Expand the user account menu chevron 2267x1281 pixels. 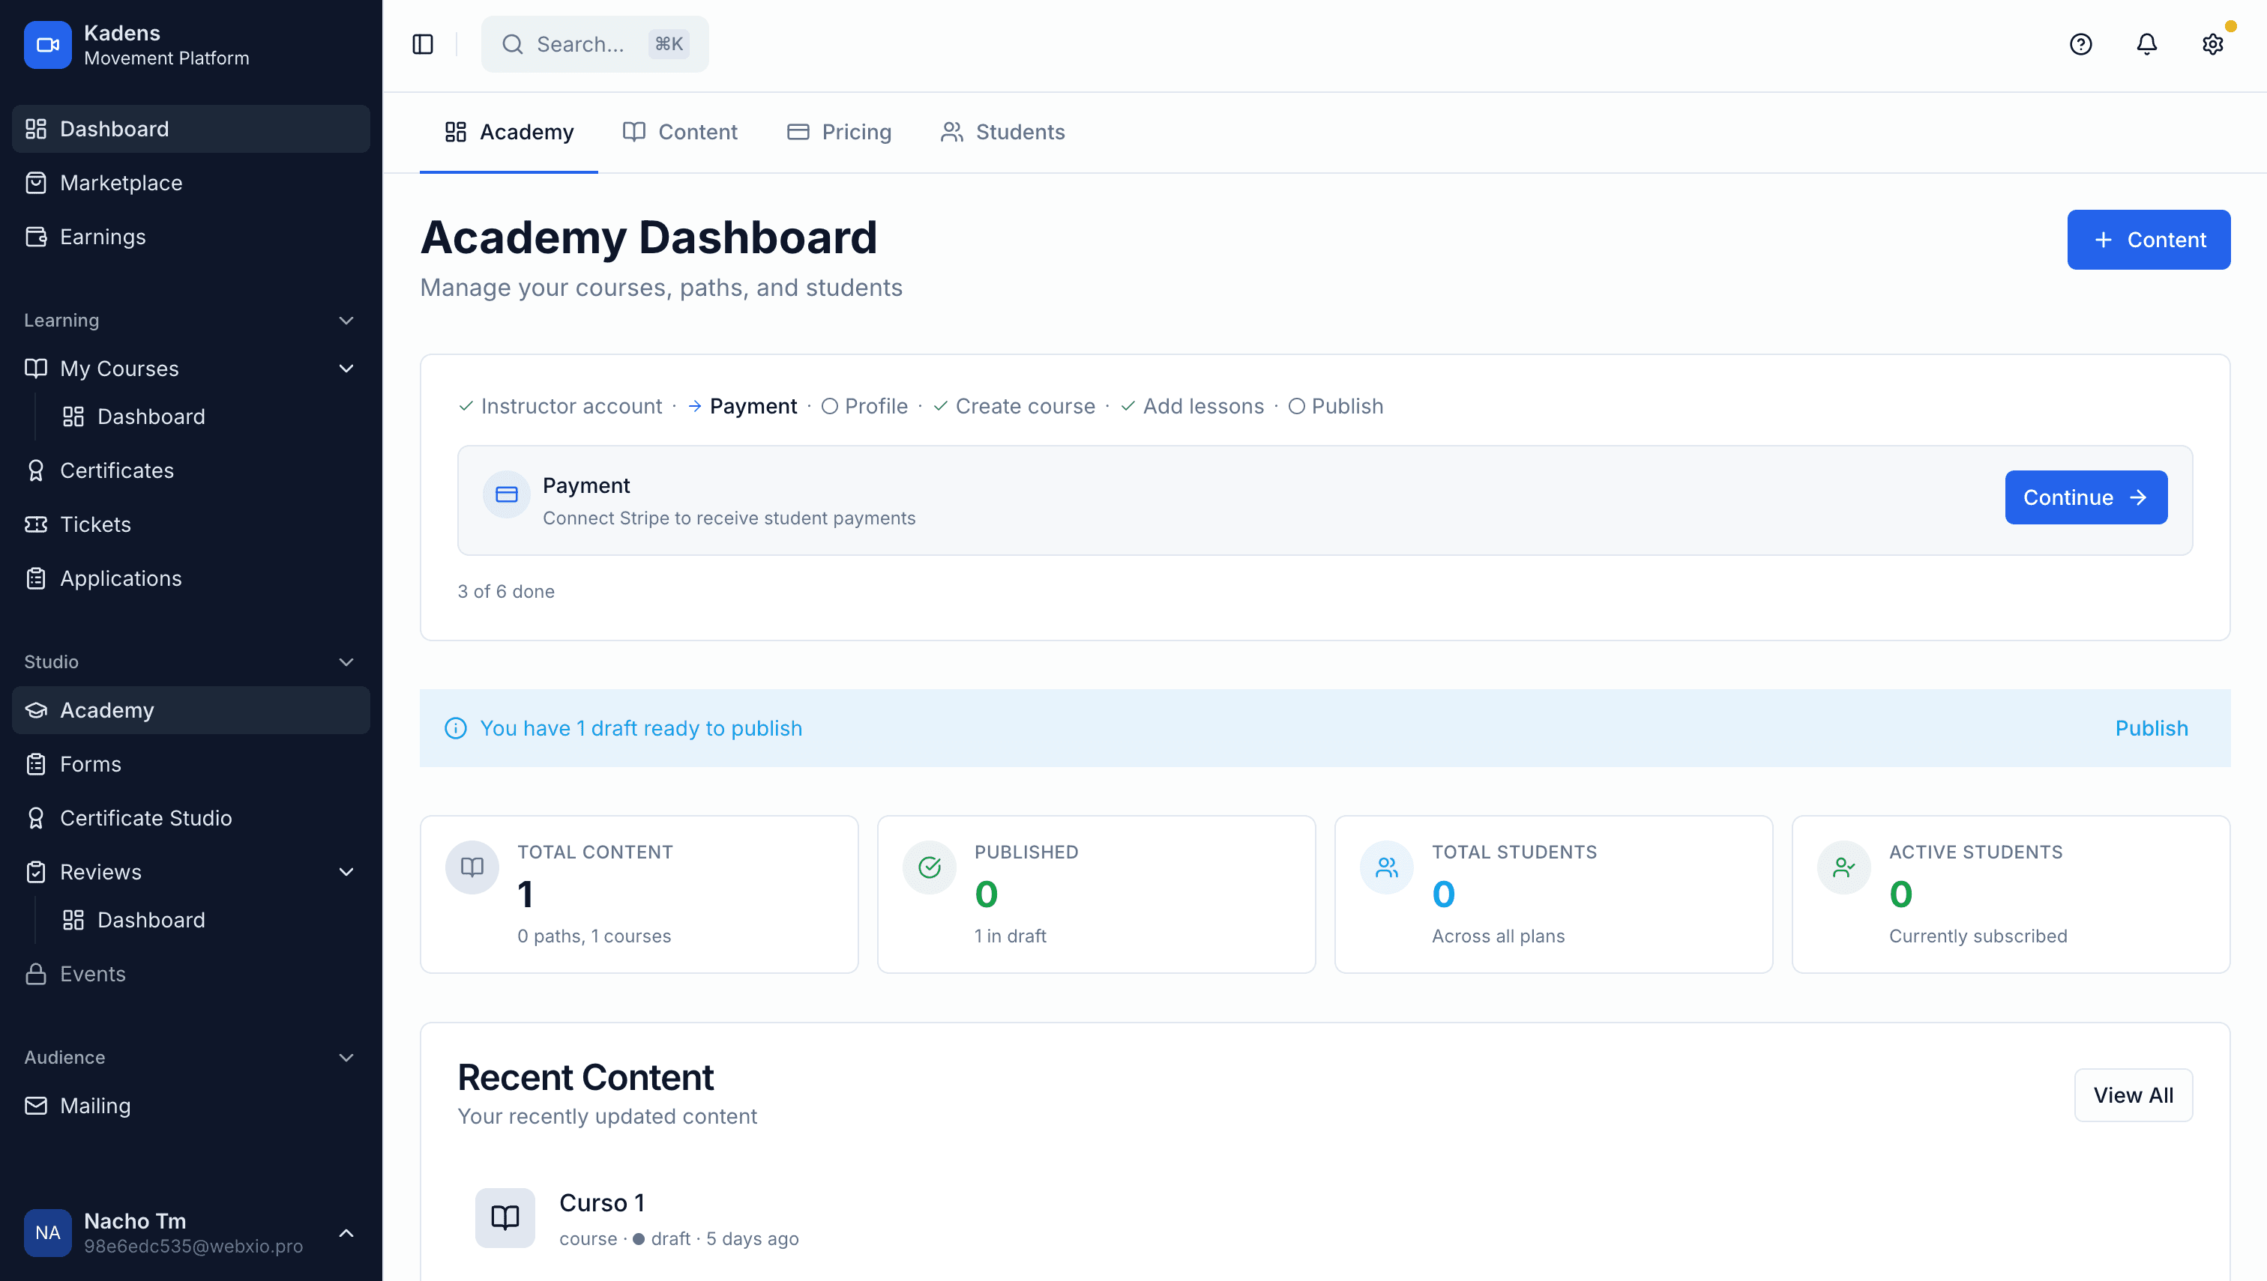(x=346, y=1232)
